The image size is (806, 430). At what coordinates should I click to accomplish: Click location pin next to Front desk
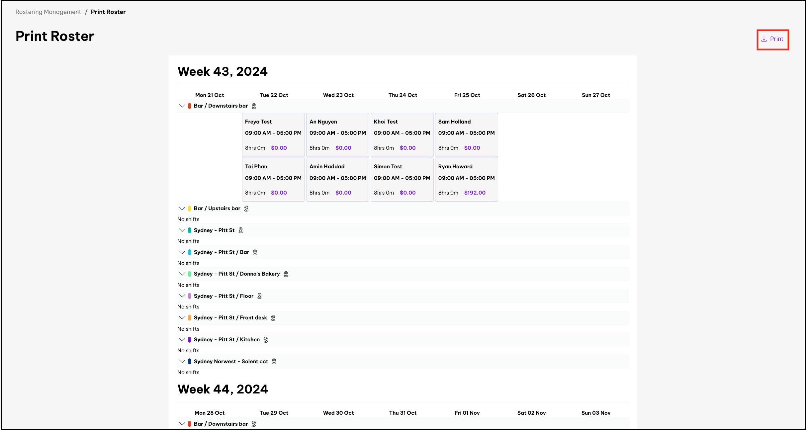[273, 318]
